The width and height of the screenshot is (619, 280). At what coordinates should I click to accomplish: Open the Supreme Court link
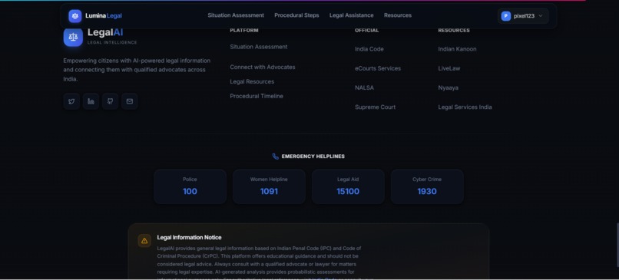(x=375, y=107)
